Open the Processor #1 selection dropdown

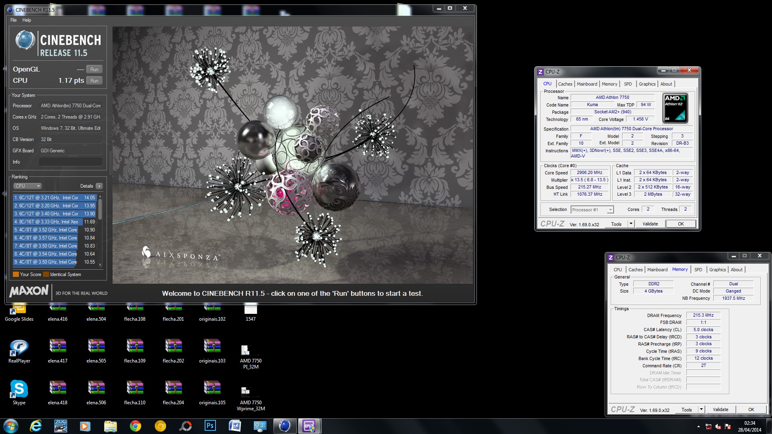click(x=592, y=209)
